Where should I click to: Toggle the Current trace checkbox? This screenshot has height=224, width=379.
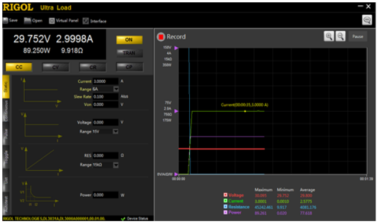[x=225, y=200]
